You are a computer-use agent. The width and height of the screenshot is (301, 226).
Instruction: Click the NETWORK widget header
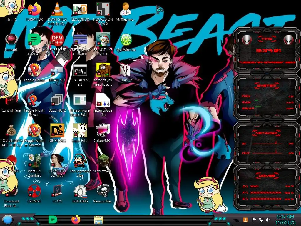coord(267,133)
